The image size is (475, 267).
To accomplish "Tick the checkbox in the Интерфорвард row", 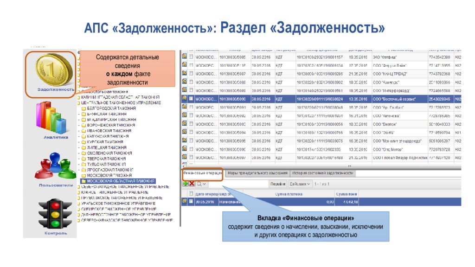I will pos(191,90).
